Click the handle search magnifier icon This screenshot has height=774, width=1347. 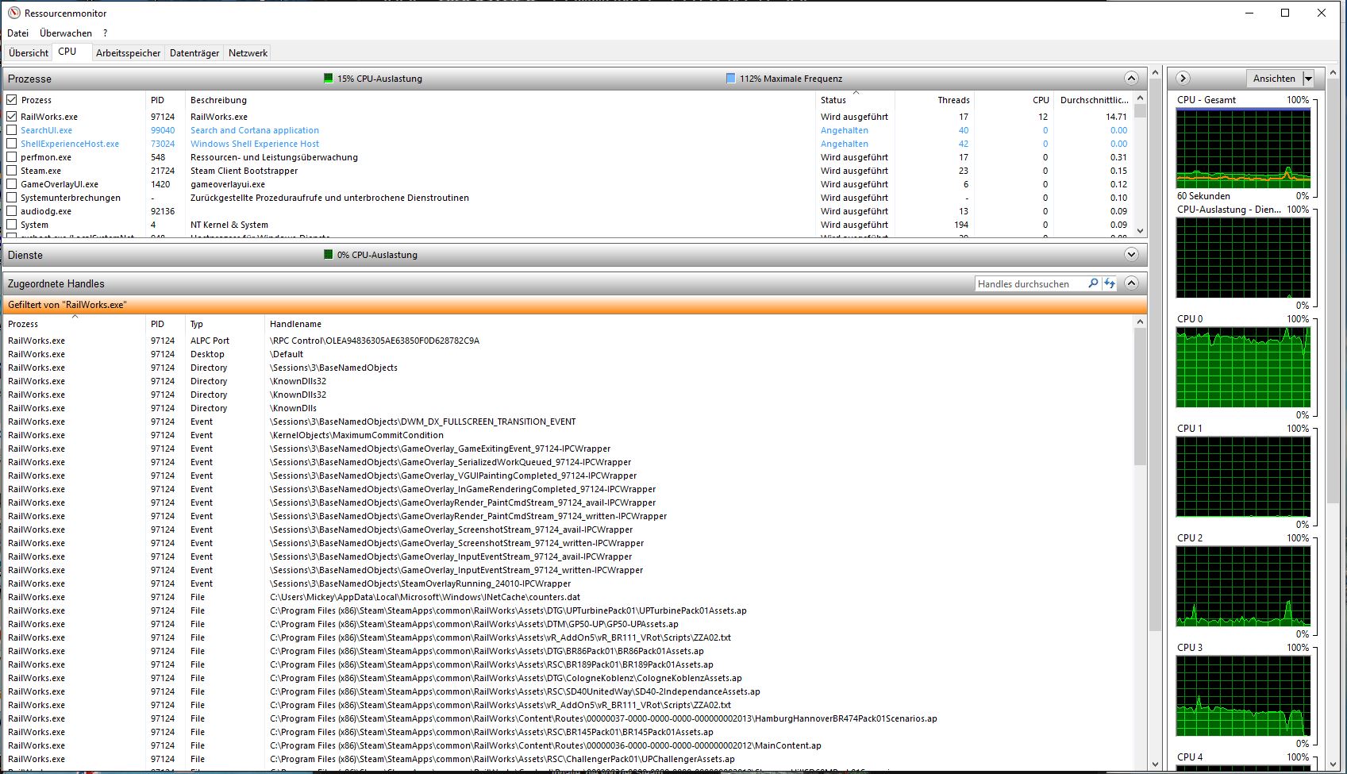[x=1093, y=283]
